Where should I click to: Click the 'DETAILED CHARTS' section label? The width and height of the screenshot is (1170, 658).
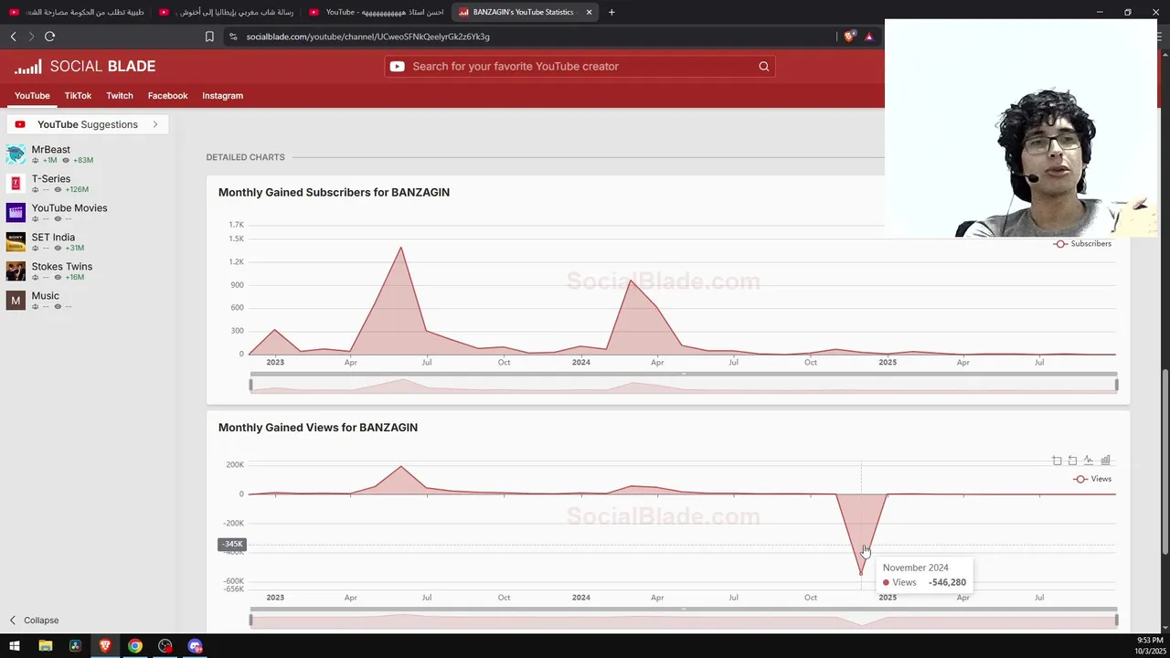click(x=246, y=157)
